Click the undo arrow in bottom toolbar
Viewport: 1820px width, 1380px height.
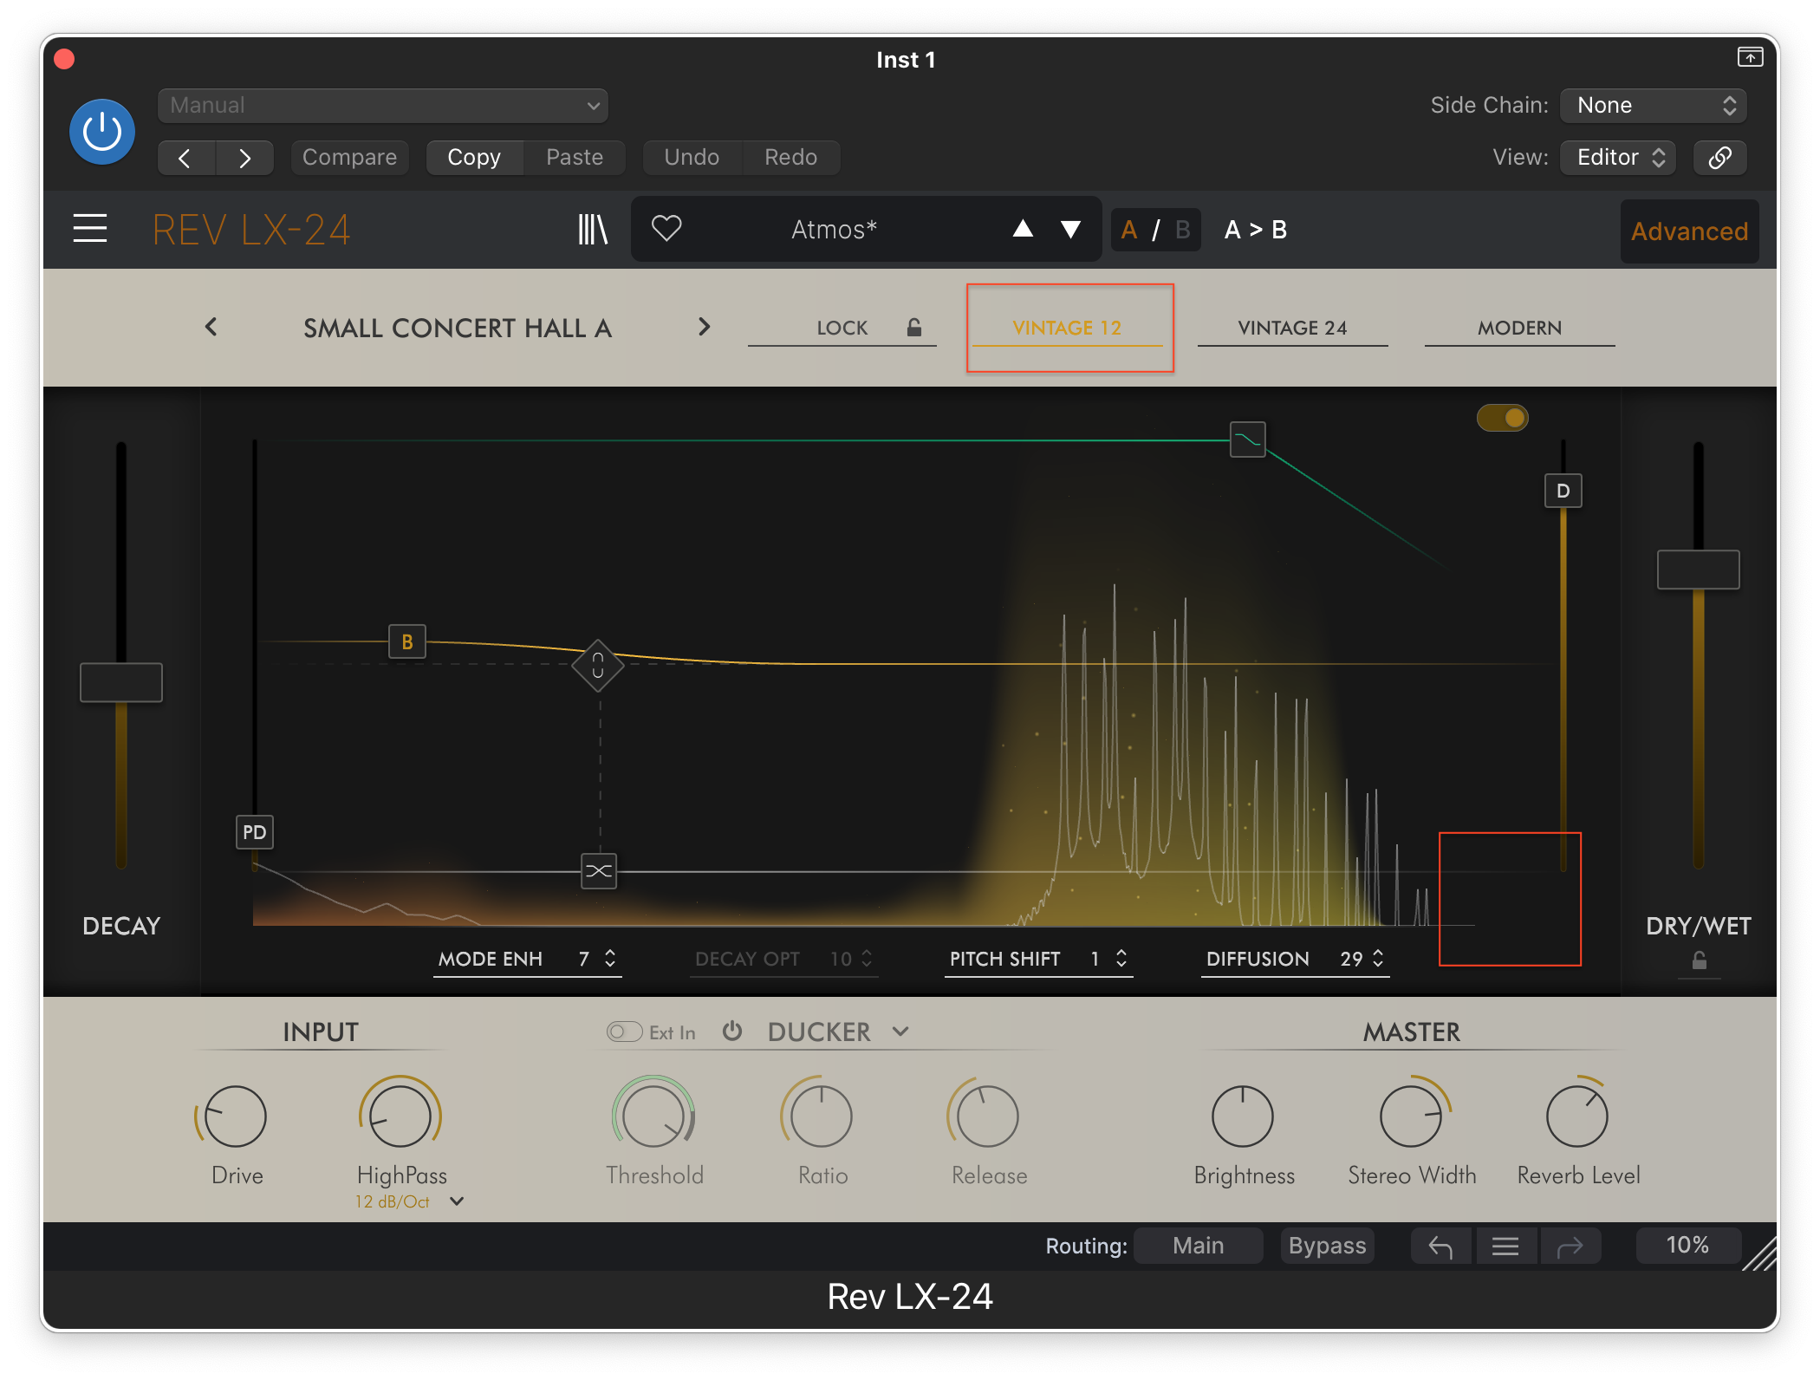[1440, 1247]
